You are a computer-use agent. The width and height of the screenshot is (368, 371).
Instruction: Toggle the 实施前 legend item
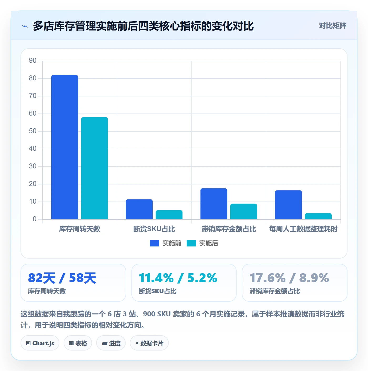[166, 243]
